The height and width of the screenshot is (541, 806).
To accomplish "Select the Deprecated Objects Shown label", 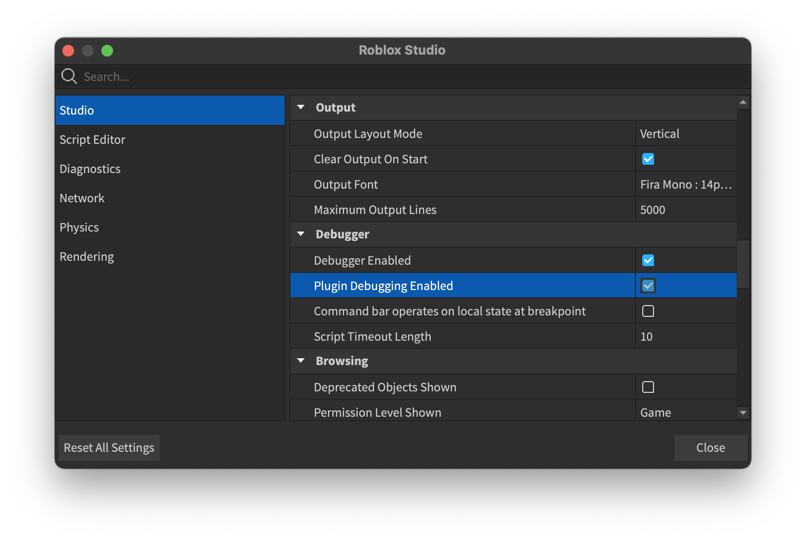I will (x=385, y=387).
